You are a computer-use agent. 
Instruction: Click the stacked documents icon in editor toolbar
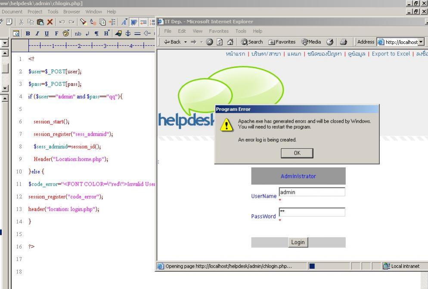(x=102, y=22)
